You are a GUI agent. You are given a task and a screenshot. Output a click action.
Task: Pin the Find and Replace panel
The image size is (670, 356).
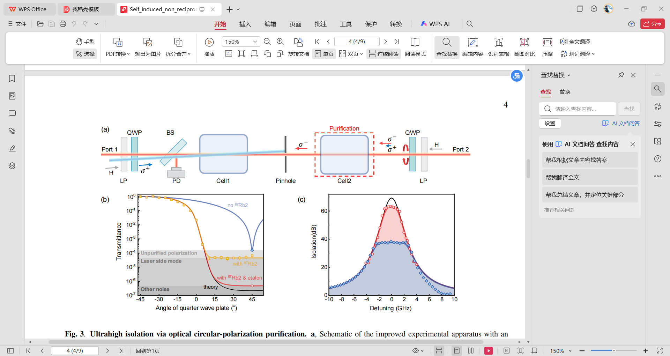click(621, 75)
